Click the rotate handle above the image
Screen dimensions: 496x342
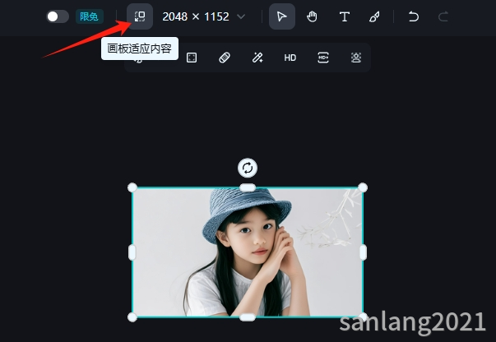(248, 168)
